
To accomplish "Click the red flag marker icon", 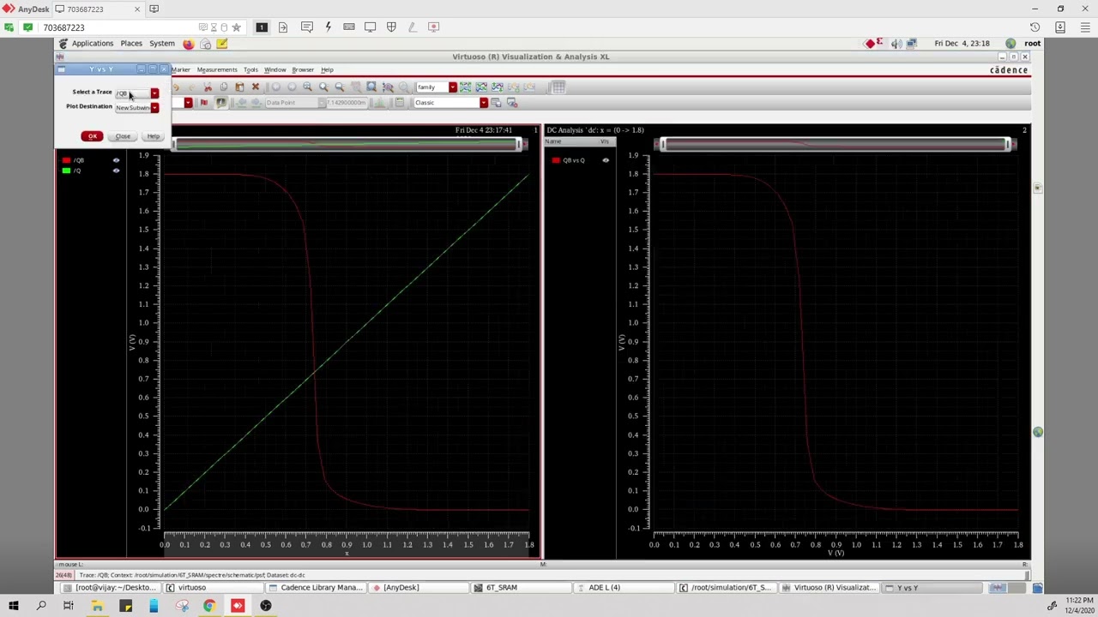I will [x=204, y=103].
